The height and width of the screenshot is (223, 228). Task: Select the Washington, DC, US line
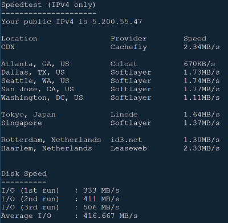click(x=111, y=98)
